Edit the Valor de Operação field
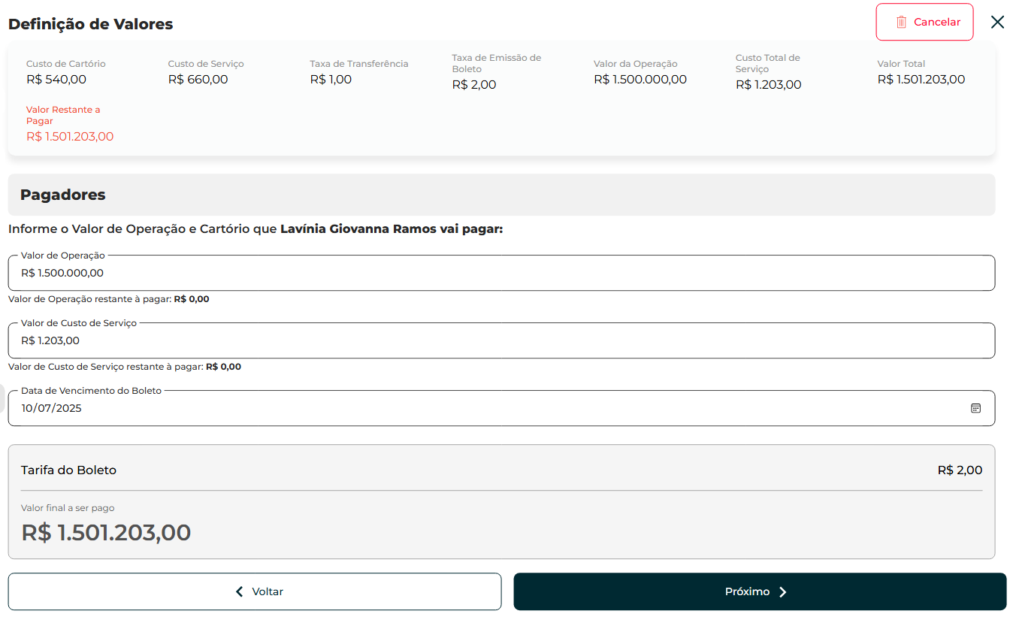 coord(501,273)
